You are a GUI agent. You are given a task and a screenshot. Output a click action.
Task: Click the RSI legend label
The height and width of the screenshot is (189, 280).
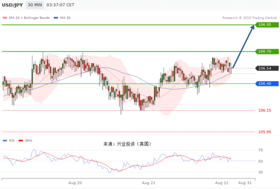pyautogui.click(x=12, y=141)
